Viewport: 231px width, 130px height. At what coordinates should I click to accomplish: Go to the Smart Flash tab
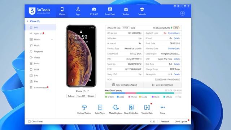(110, 11)
